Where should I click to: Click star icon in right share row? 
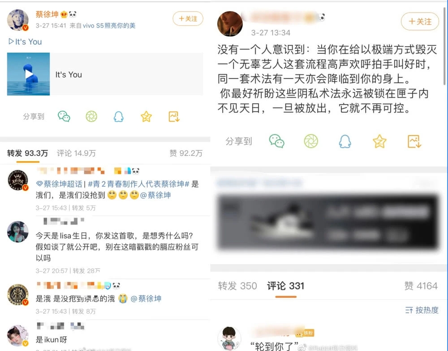click(x=379, y=141)
